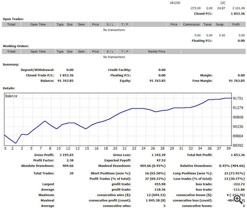This screenshot has width=247, height=208.
Task: Click the Closed P/L value 1 853.36
Action: (238, 14)
